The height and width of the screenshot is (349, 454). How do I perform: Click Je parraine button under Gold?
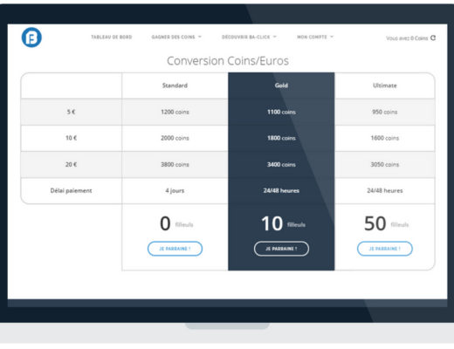click(281, 249)
